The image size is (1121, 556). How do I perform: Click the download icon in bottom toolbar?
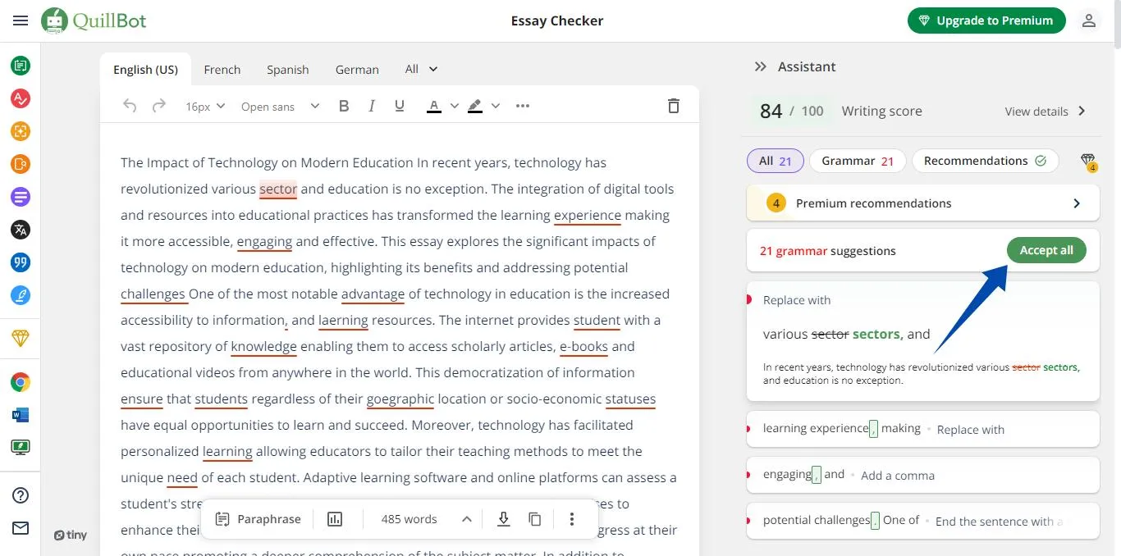click(503, 518)
